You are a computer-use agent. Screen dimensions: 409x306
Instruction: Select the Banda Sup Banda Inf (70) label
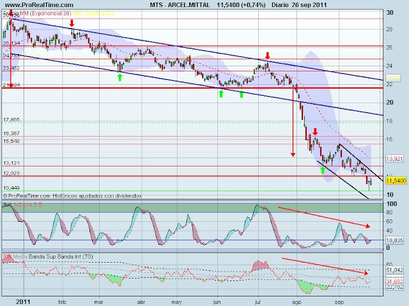(x=61, y=256)
